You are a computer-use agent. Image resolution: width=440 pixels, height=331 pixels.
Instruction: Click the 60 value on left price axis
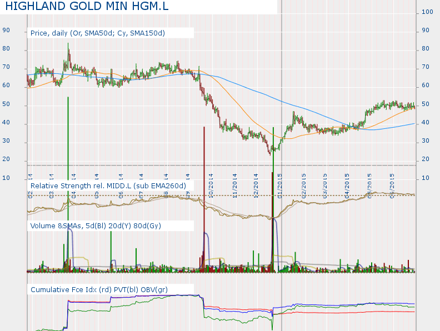[6, 86]
